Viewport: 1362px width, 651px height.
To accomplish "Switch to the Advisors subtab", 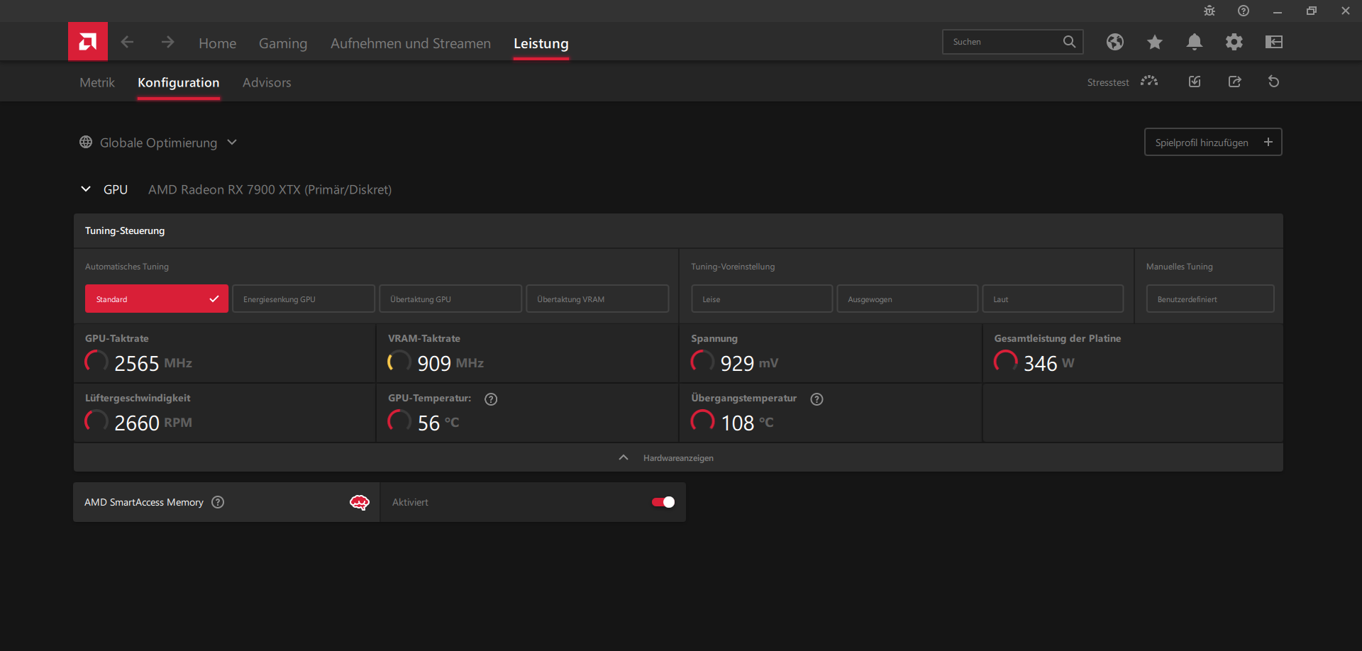I will 267,82.
